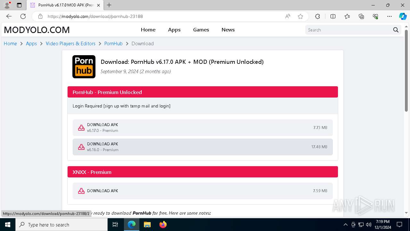Download XNXX Premium APK 7.59 MB

point(203,191)
